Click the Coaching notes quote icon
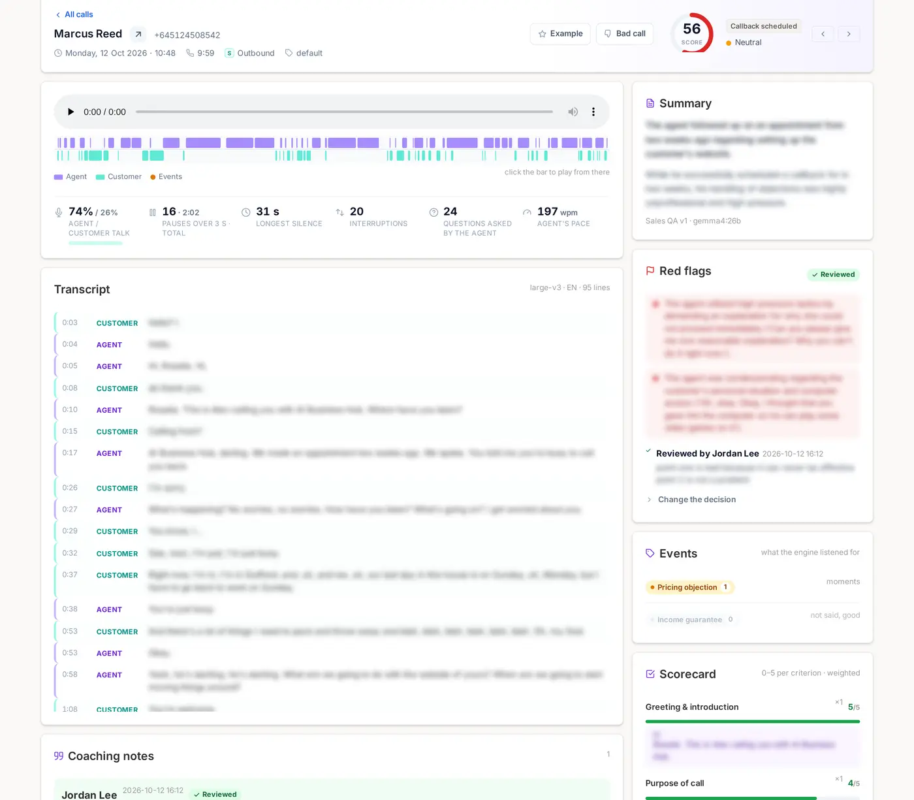Screen dimensions: 914x800 point(59,756)
